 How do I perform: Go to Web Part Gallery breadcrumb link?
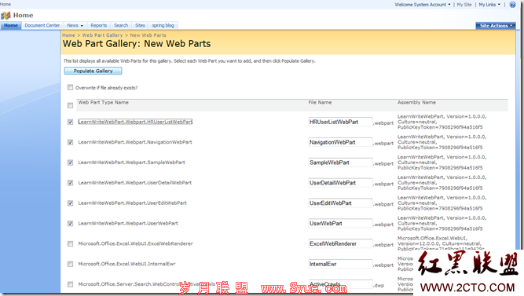pyautogui.click(x=102, y=35)
